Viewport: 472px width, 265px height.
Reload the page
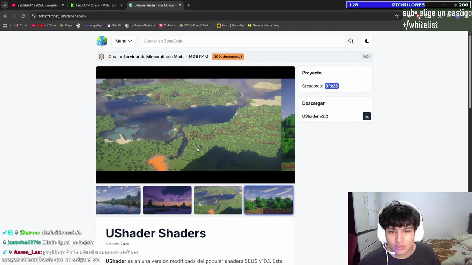click(23, 16)
